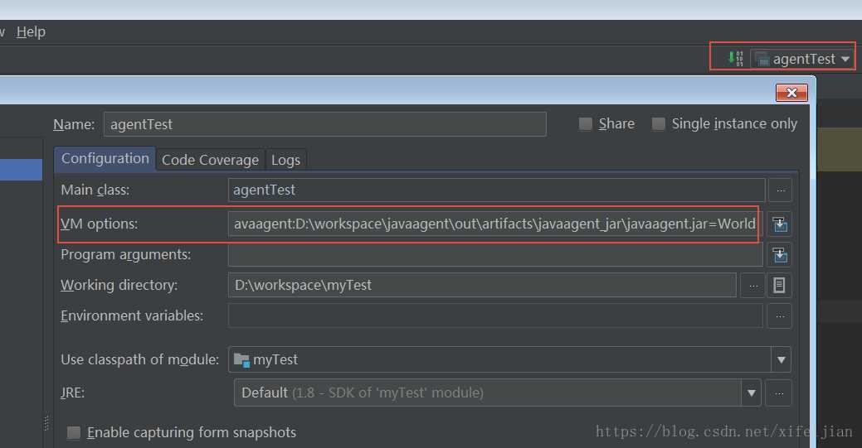Click browse button next to JRE
The height and width of the screenshot is (448, 862).
tap(779, 393)
